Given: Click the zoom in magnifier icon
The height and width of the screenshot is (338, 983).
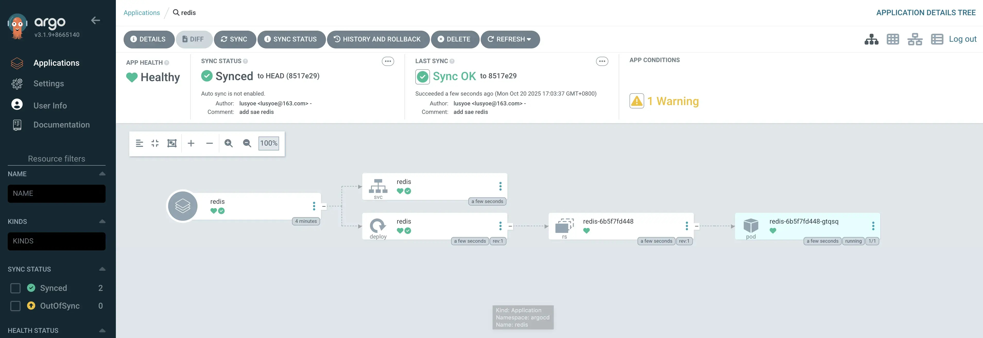Looking at the screenshot, I should pyautogui.click(x=229, y=143).
